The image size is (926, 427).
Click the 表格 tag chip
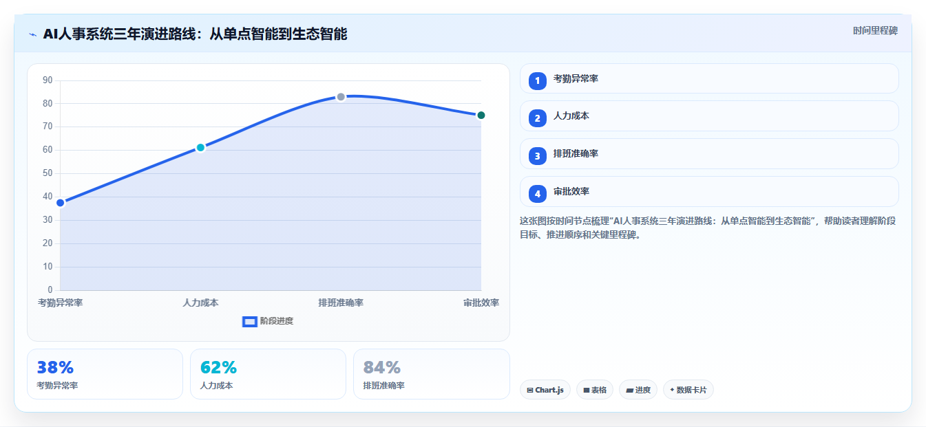[x=595, y=390]
